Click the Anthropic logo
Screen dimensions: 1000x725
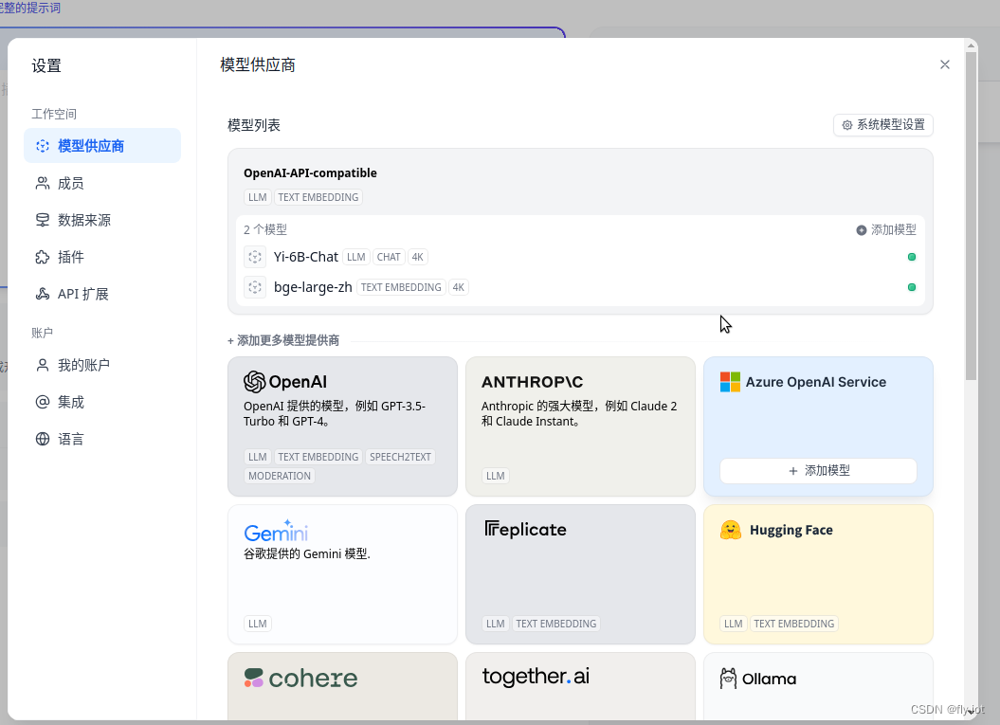coord(532,381)
